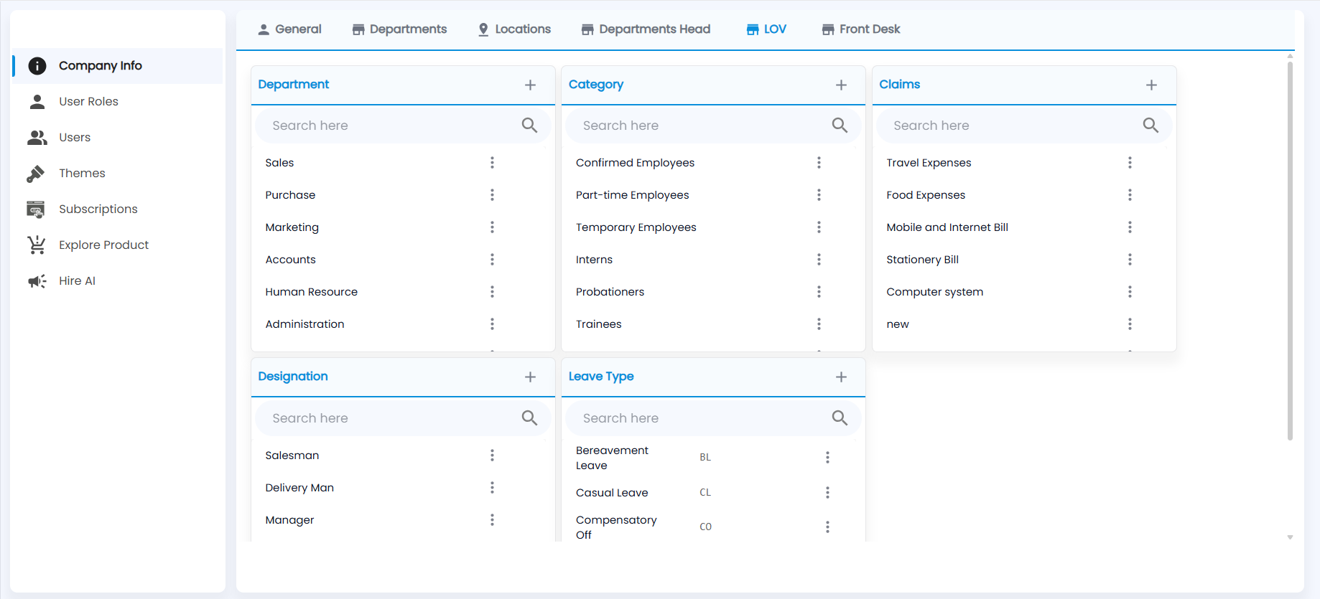Screen dimensions: 1320x599
Task: Add a new Designation entry
Action: point(530,377)
